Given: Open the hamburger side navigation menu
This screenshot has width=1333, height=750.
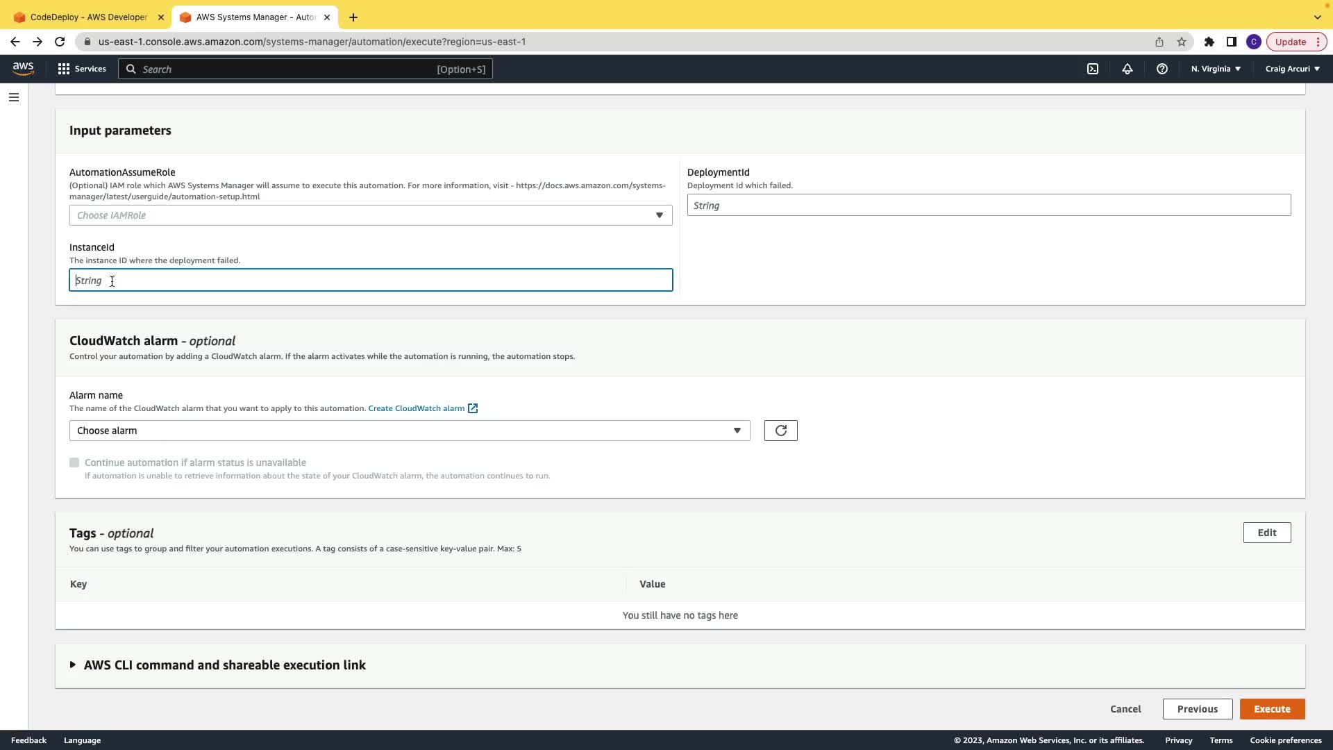Looking at the screenshot, I should [x=14, y=97].
